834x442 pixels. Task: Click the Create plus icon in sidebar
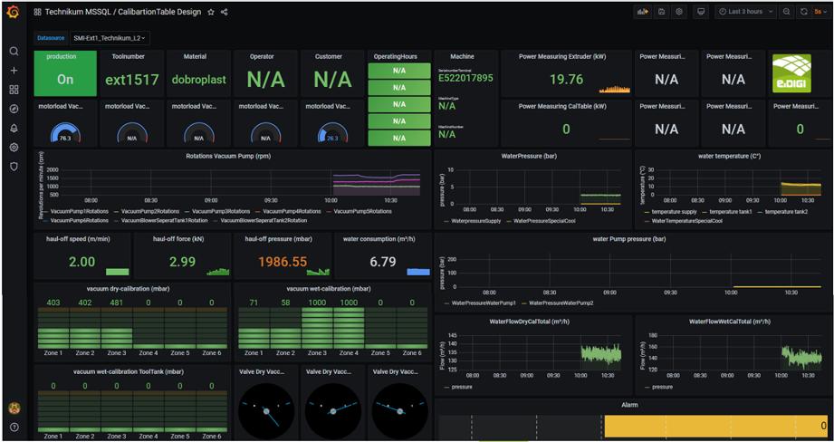[x=14, y=71]
